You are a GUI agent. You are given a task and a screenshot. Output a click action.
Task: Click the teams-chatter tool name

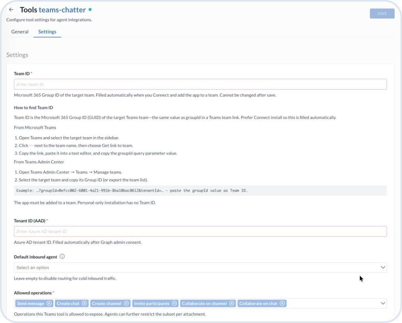62,10
